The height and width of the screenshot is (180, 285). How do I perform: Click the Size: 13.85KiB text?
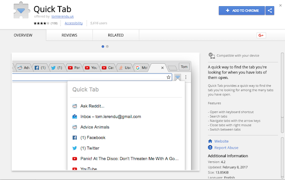pyautogui.click(x=218, y=172)
